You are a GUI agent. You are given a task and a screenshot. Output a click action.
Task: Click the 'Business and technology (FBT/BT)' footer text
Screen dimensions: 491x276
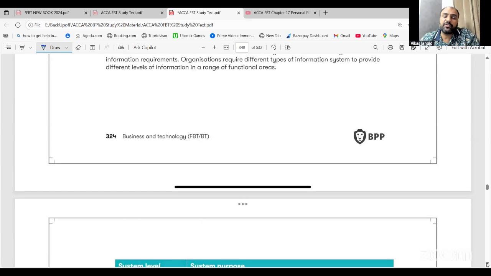tap(166, 136)
